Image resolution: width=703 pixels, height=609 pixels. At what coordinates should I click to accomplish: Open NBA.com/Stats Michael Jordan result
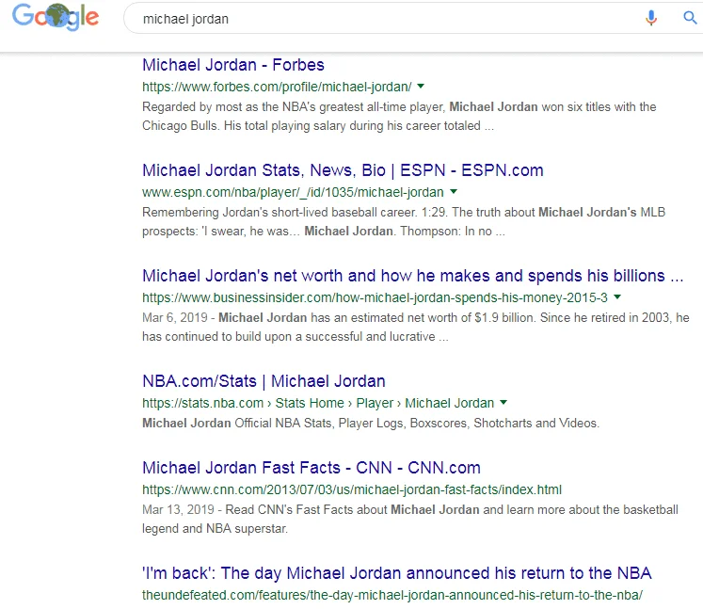tap(264, 381)
